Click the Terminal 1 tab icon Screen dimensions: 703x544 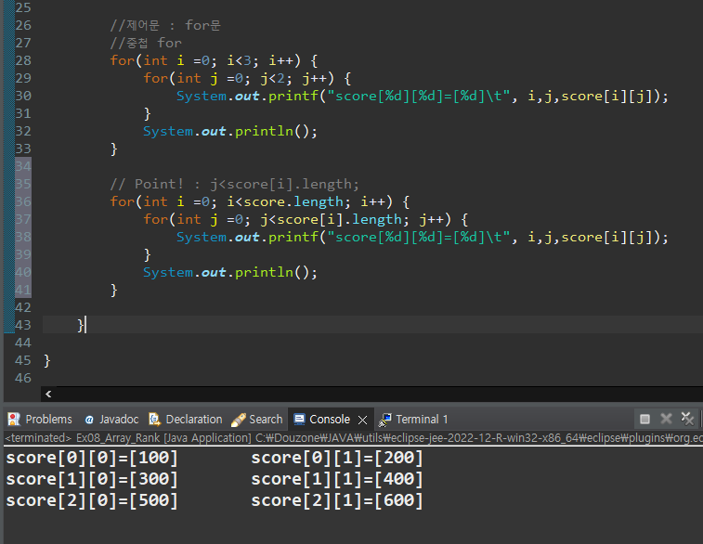[384, 420]
